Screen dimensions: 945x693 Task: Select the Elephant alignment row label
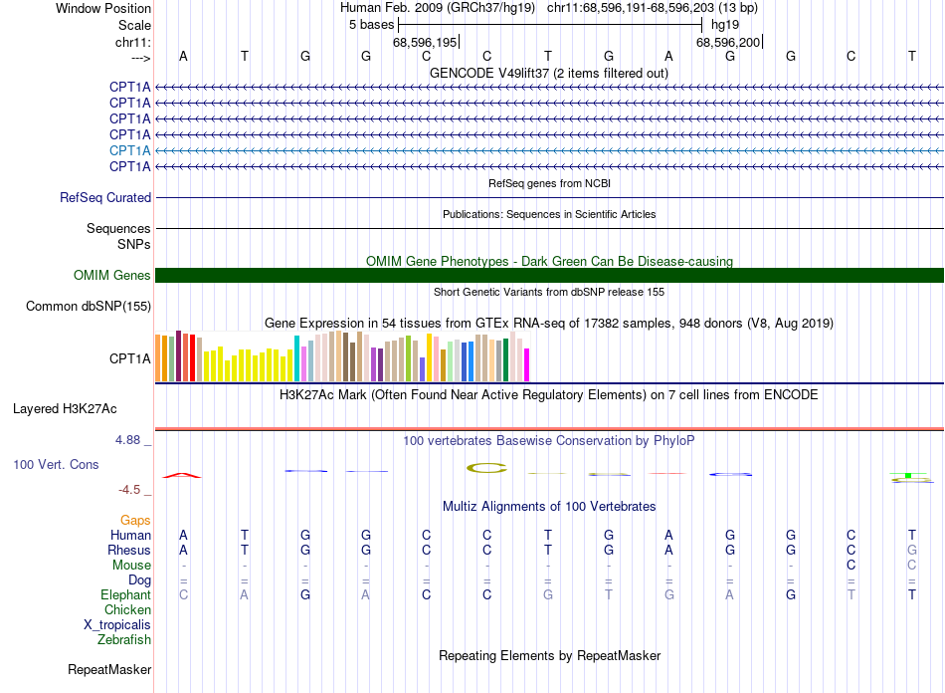(125, 595)
